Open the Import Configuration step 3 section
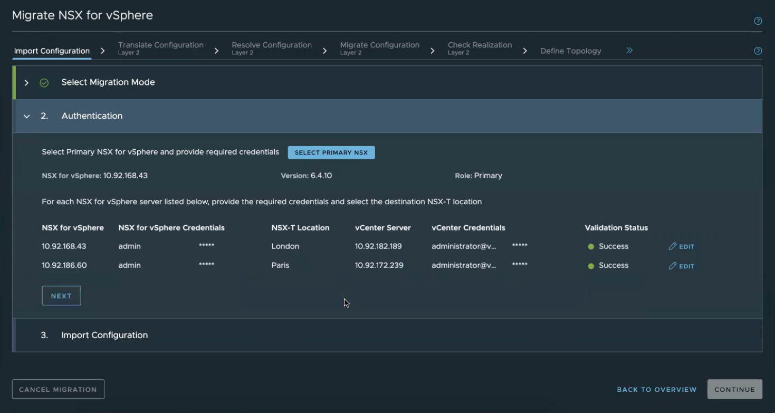775x413 pixels. point(387,335)
